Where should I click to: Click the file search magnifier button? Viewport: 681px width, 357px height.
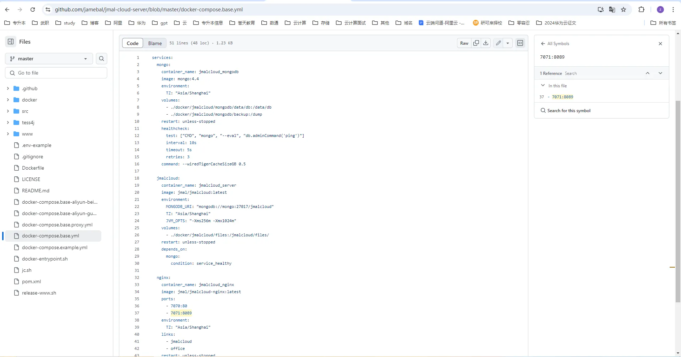point(102,59)
